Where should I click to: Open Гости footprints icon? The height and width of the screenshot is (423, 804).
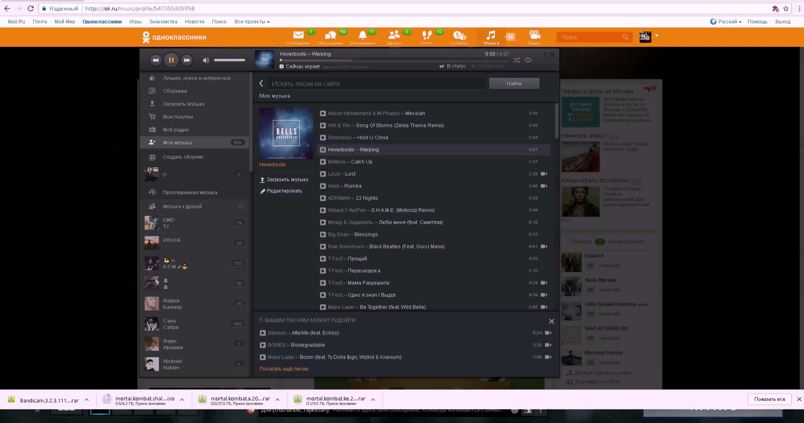[426, 35]
